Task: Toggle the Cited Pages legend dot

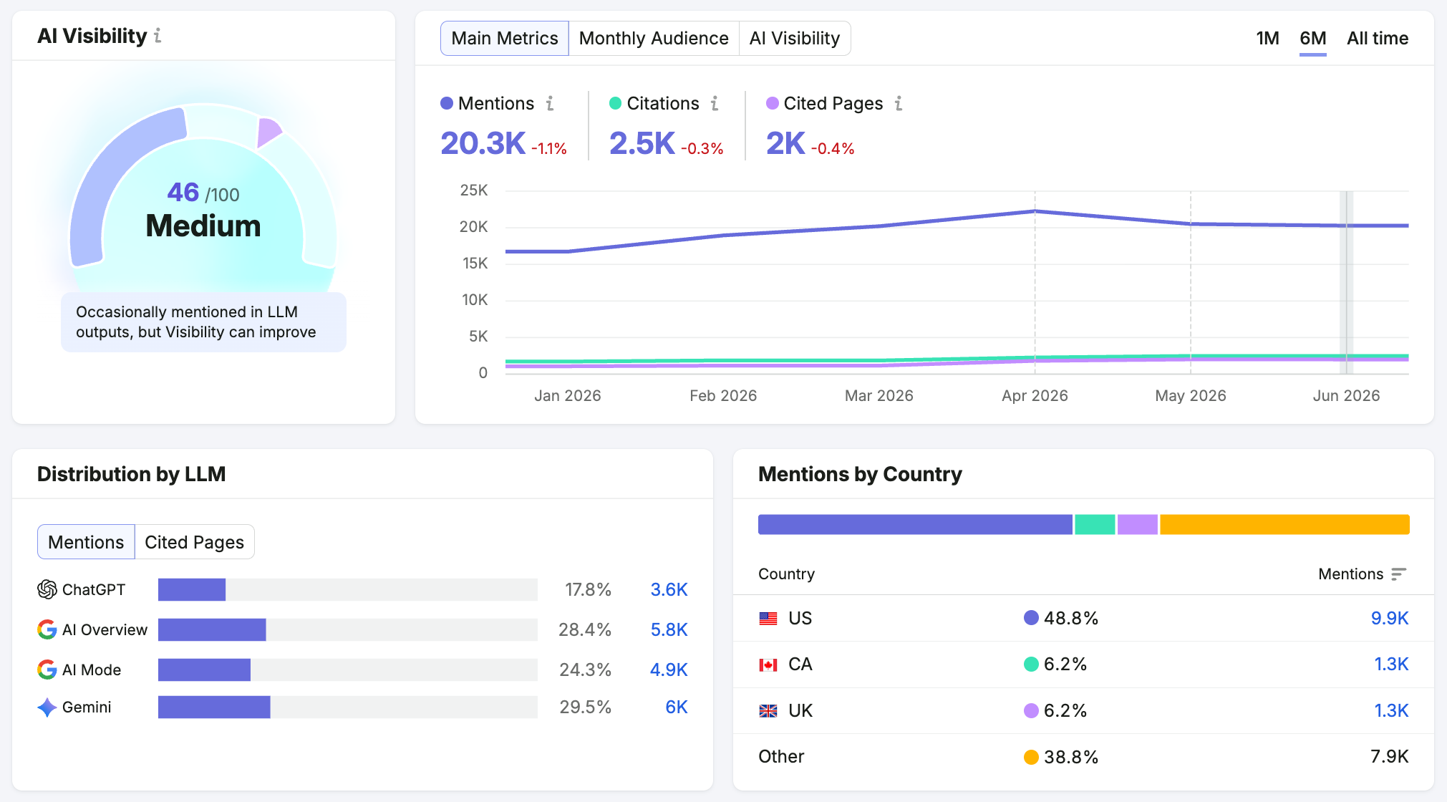Action: pos(773,103)
